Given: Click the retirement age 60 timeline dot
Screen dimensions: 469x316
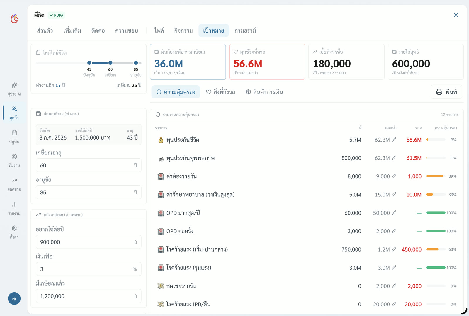Looking at the screenshot, I should [x=110, y=63].
